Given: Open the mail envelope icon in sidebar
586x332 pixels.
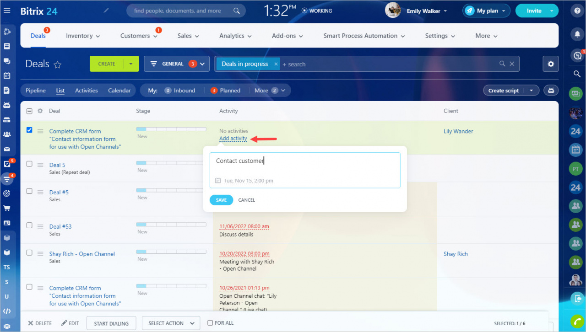Looking at the screenshot, I should (7, 149).
